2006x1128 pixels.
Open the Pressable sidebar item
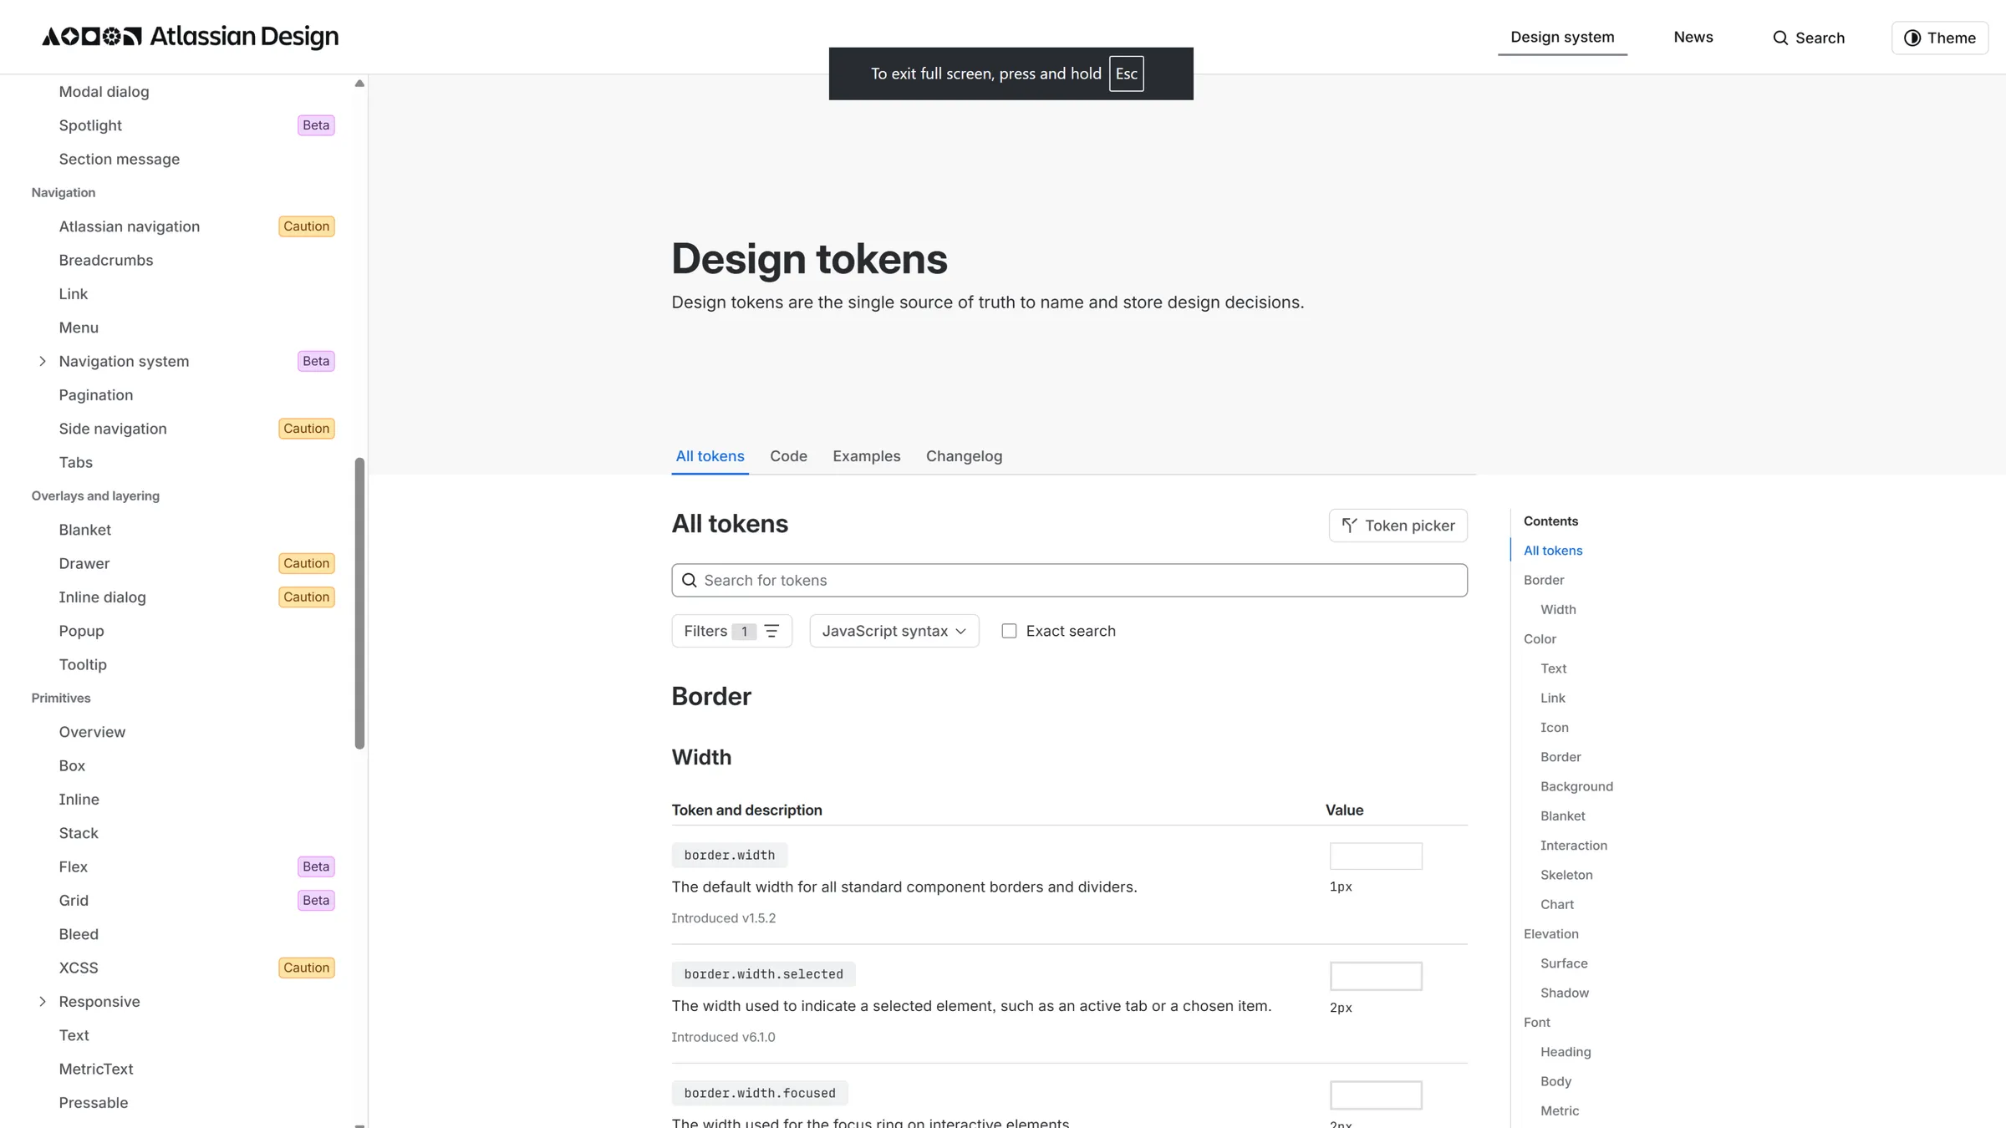[94, 1102]
